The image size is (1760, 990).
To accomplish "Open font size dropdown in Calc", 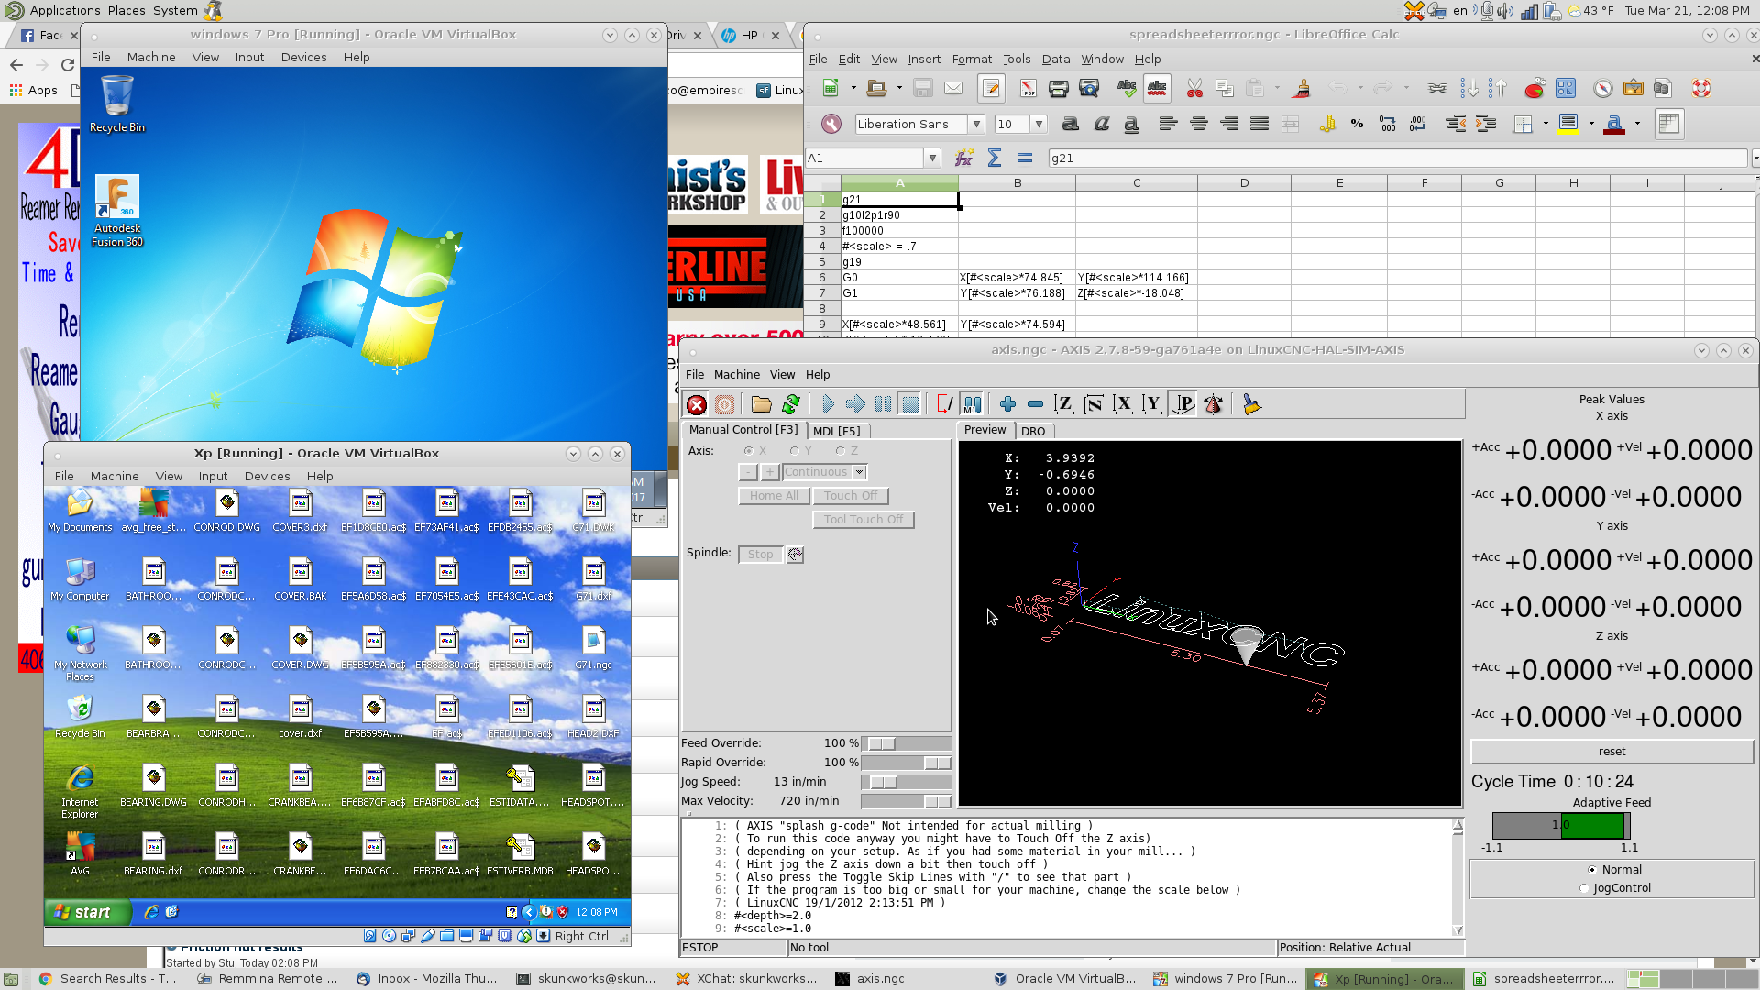I will 1039,125.
